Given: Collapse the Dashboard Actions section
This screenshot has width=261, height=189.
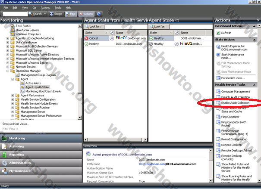Looking at the screenshot, I should [255, 26].
